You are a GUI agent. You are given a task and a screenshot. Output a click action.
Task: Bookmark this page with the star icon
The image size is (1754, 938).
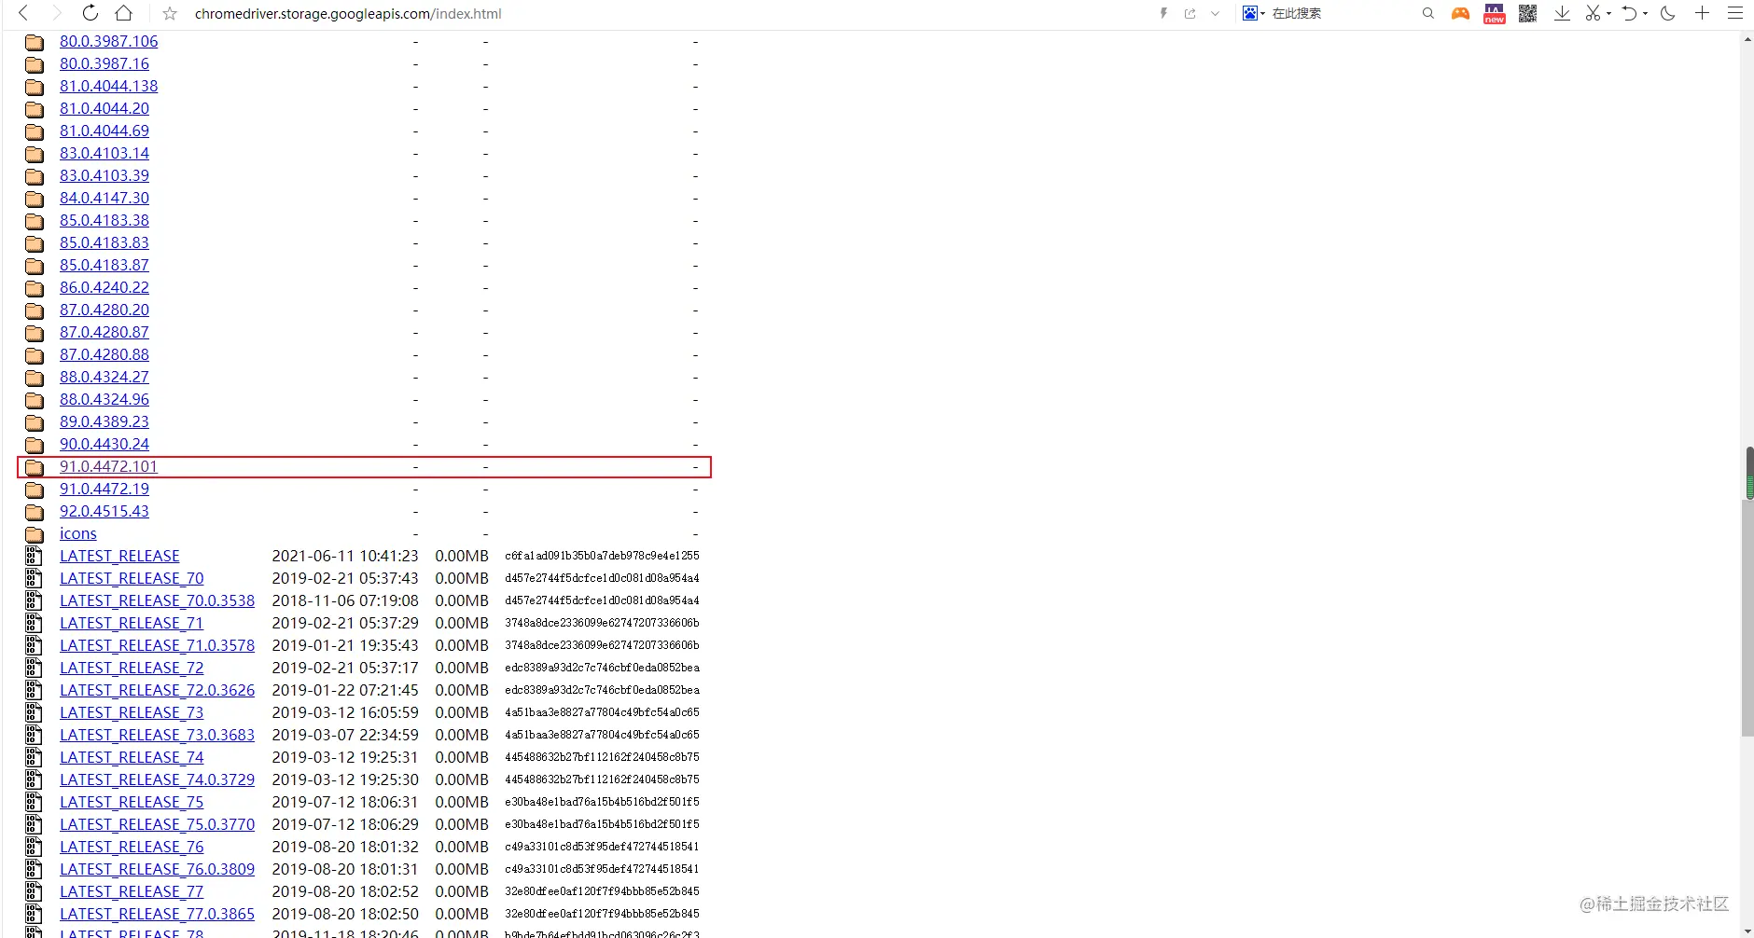pos(169,14)
